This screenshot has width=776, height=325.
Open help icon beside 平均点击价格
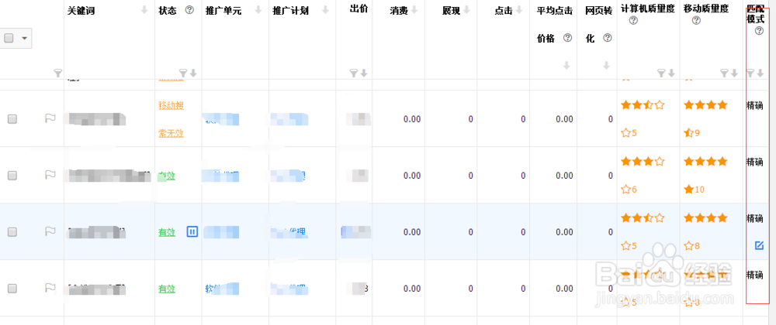tap(568, 38)
